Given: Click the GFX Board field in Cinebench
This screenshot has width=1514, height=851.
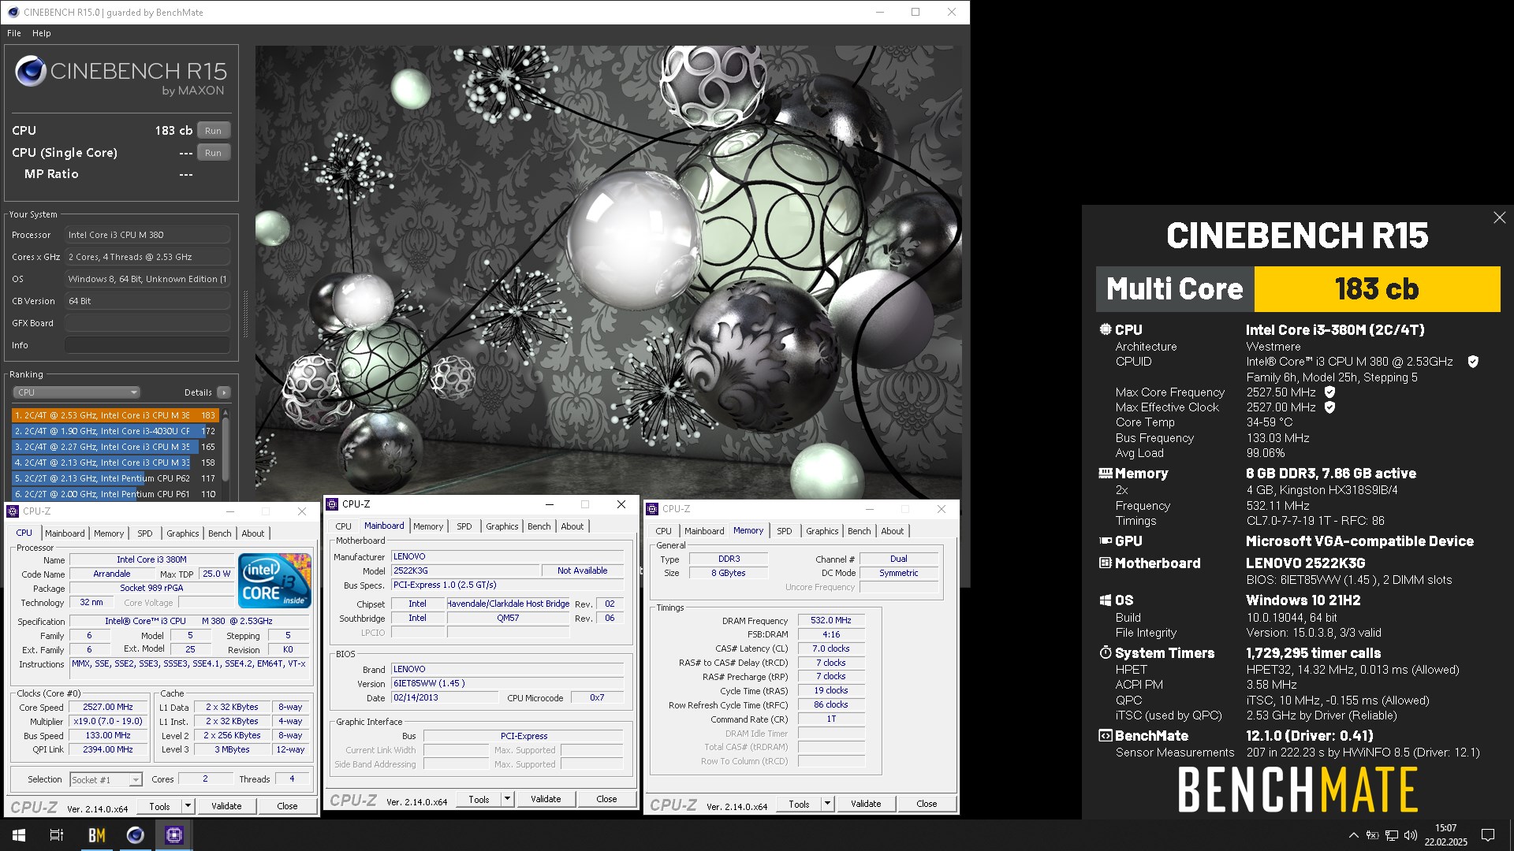Looking at the screenshot, I should (147, 323).
